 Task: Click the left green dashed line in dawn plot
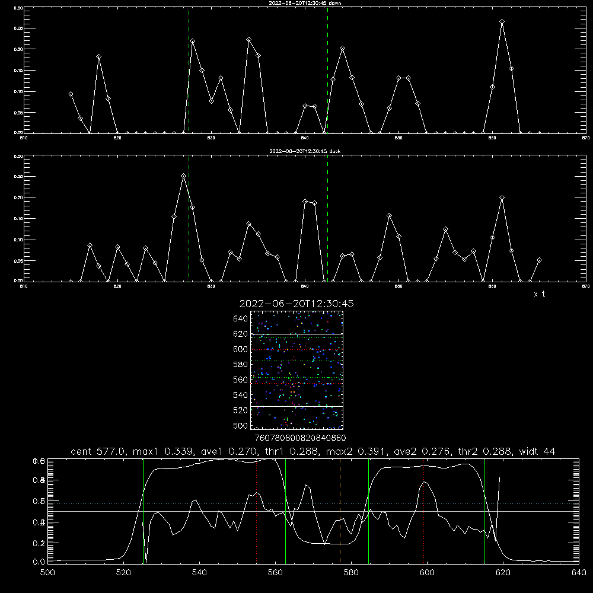point(189,71)
